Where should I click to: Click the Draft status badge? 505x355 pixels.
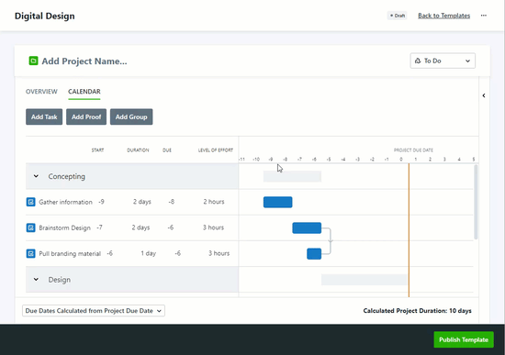pos(397,16)
